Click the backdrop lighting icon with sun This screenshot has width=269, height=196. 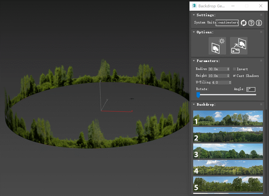point(217,46)
